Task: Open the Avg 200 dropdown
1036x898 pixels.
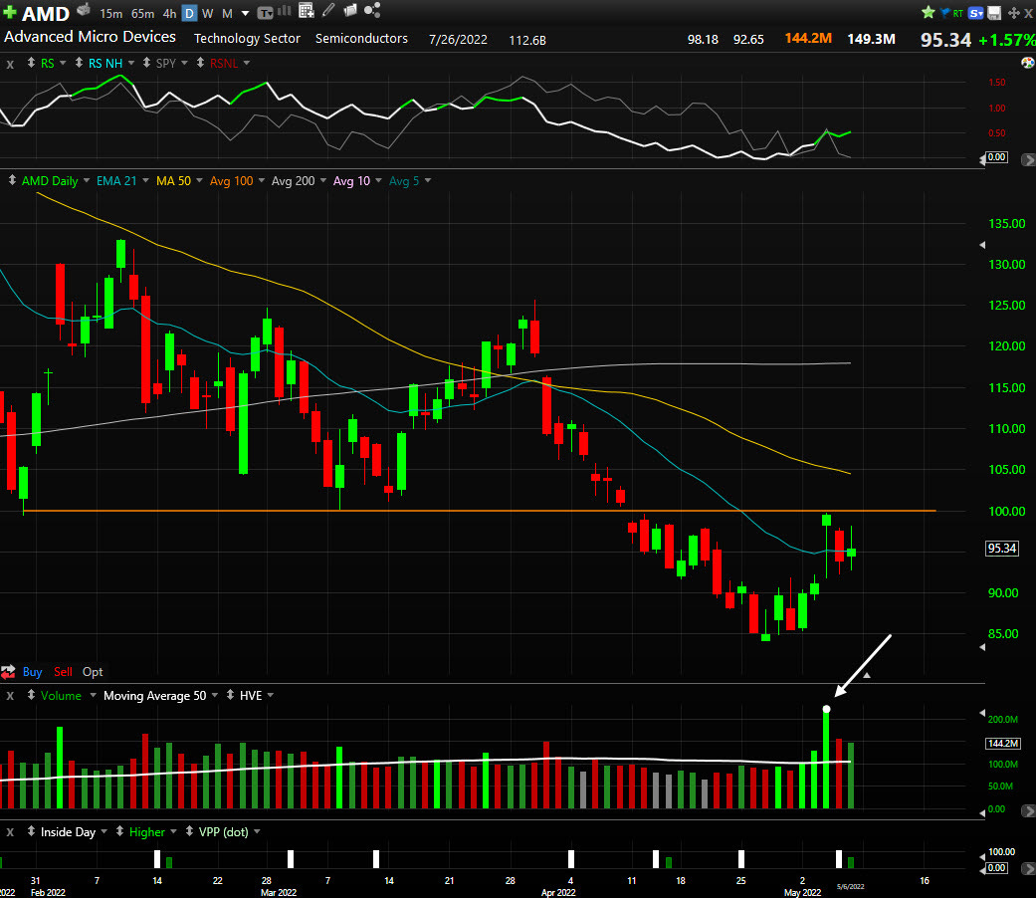Action: pos(323,180)
